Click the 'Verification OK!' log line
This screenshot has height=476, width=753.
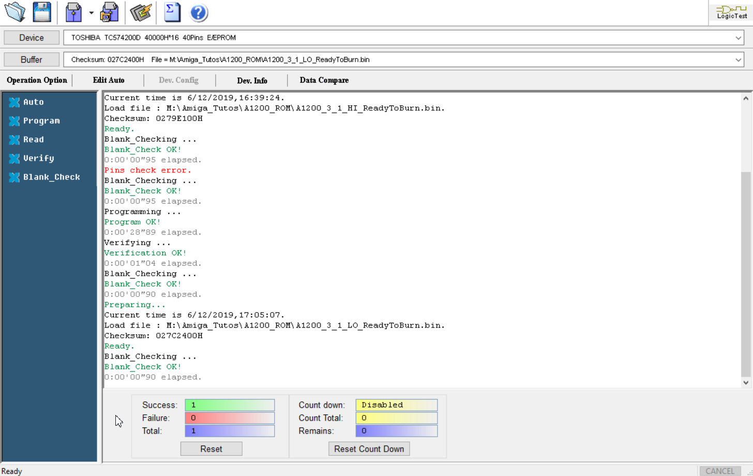145,253
